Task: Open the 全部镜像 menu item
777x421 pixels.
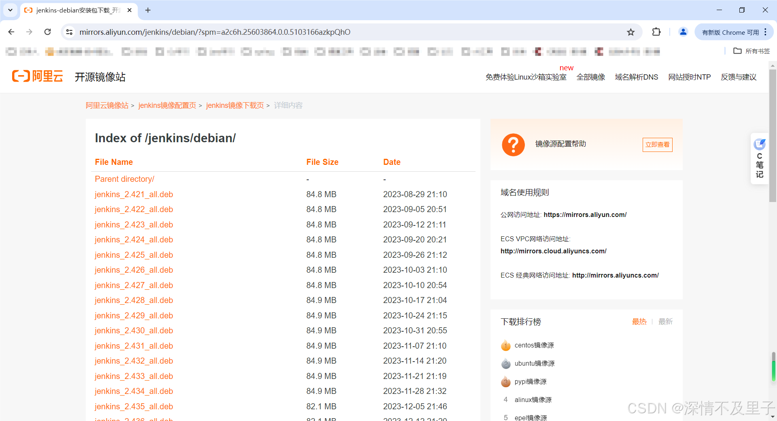Action: tap(591, 77)
